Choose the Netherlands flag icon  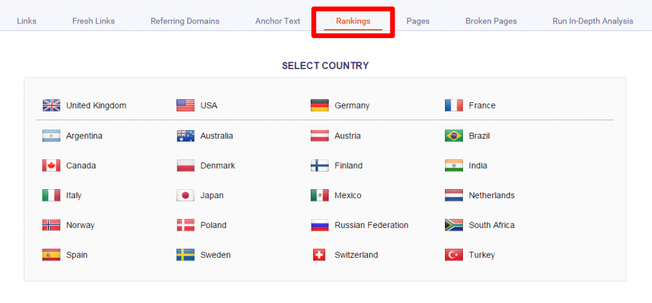454,196
